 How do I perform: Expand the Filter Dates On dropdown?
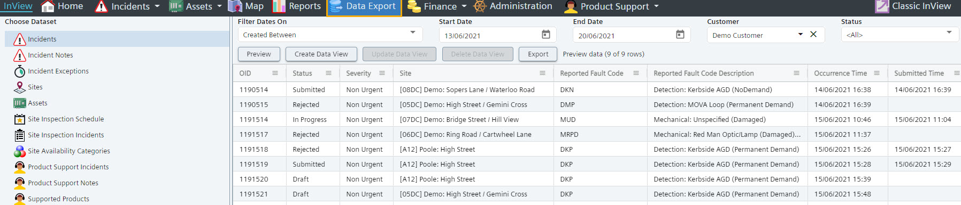tap(413, 32)
